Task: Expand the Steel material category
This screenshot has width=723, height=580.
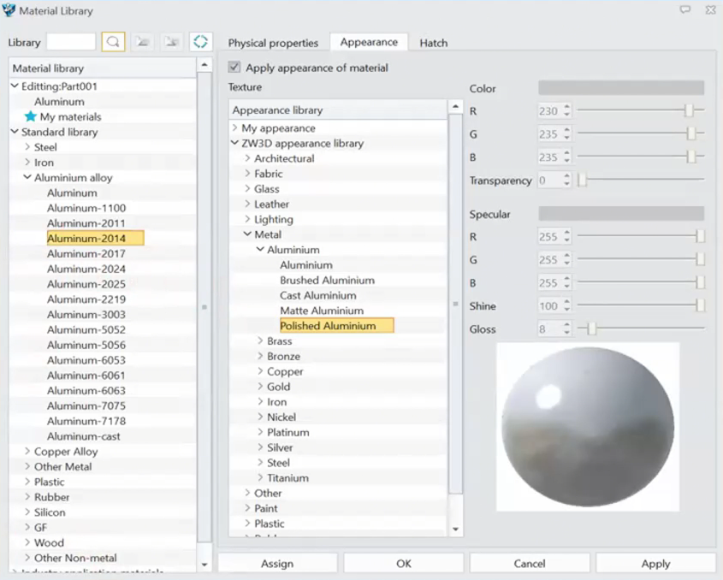Action: (27, 147)
